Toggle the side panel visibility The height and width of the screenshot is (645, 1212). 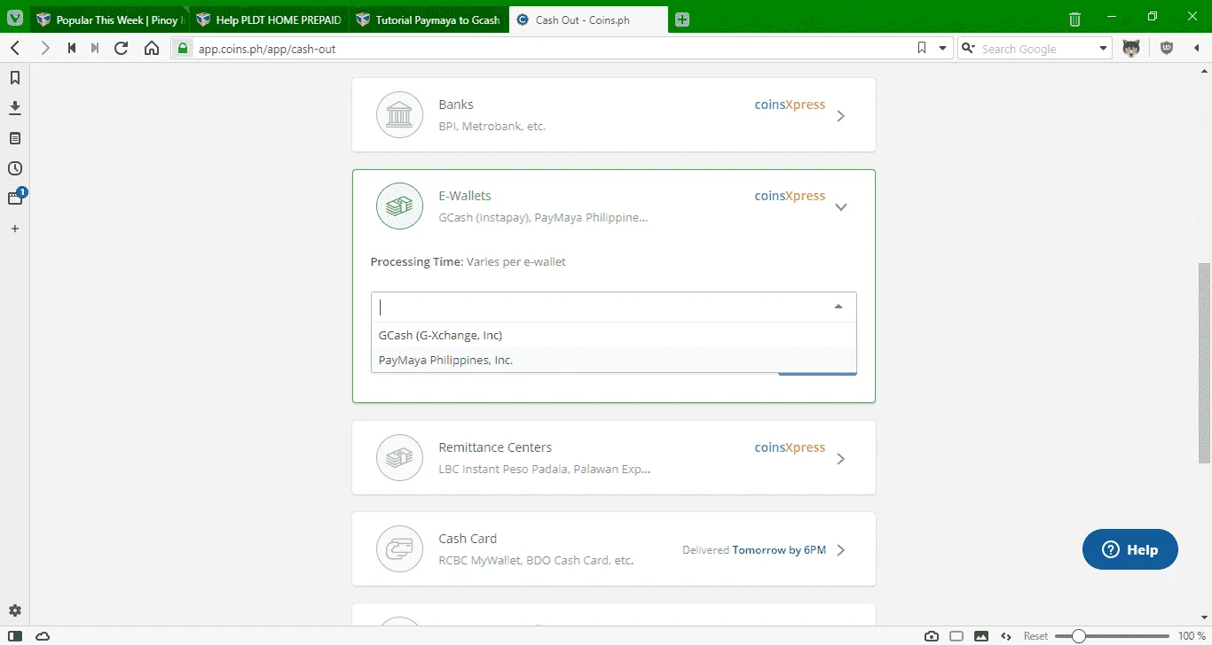15,636
